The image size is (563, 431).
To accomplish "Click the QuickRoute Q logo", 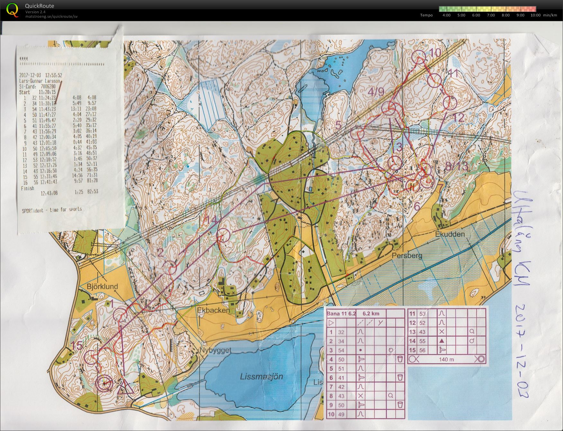I will tap(12, 10).
